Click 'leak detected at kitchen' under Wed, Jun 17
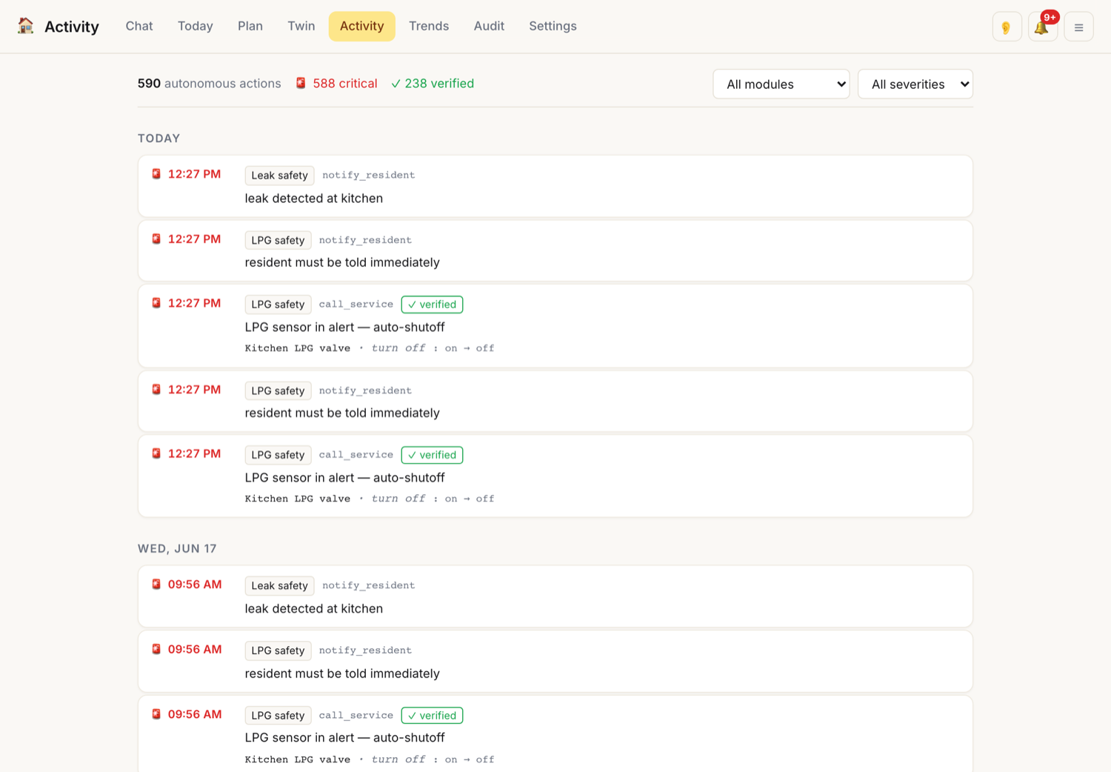Image resolution: width=1111 pixels, height=772 pixels. (314, 609)
